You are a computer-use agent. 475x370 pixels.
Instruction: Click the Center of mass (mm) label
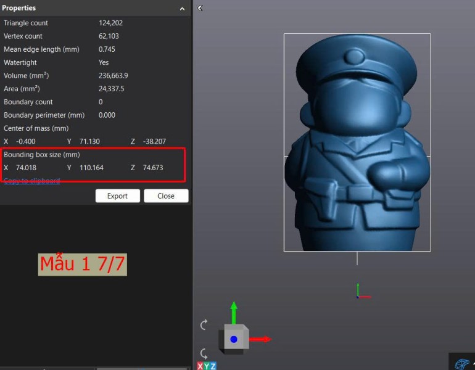[x=36, y=128]
